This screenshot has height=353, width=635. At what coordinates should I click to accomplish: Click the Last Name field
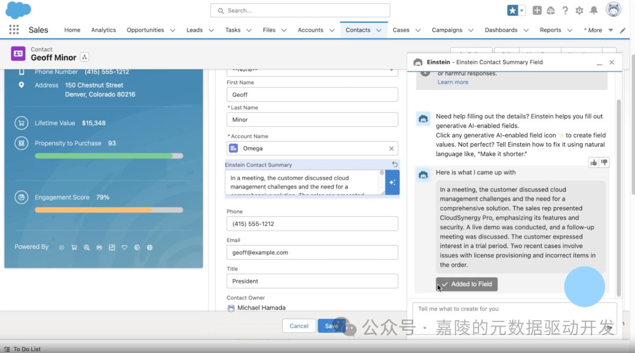pos(312,120)
